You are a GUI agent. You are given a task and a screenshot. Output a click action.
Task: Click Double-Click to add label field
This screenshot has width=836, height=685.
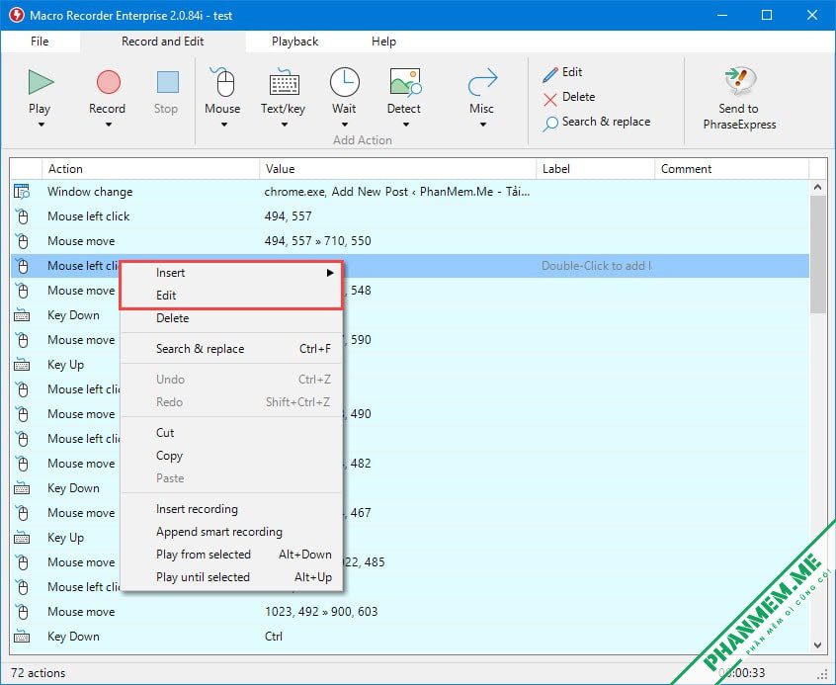pyautogui.click(x=596, y=266)
